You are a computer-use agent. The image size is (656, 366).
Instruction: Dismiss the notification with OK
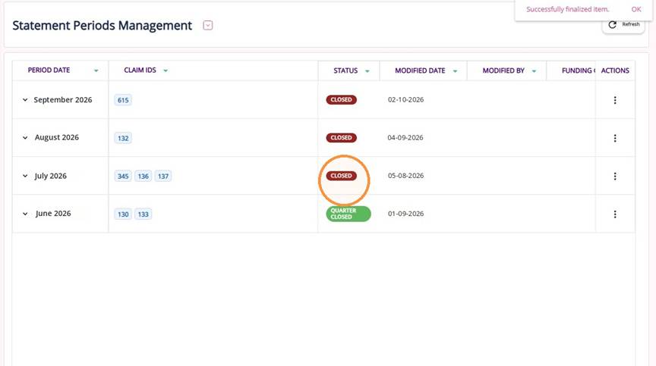636,9
